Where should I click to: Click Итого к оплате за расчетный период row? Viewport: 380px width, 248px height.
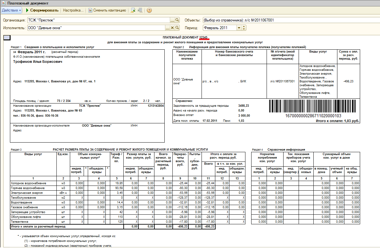tap(113, 227)
